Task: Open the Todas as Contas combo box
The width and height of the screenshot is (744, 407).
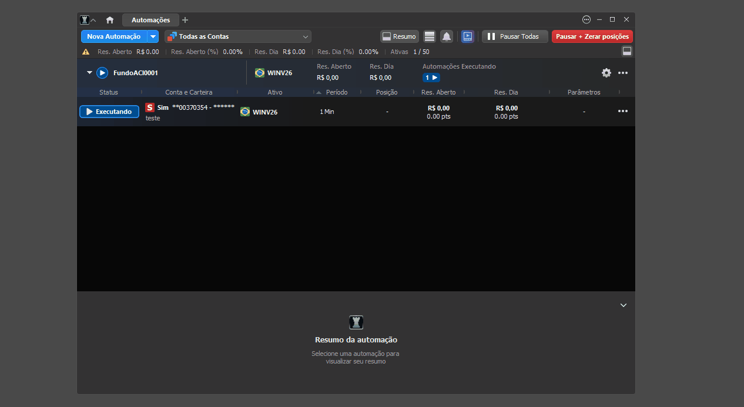Action: [x=238, y=36]
